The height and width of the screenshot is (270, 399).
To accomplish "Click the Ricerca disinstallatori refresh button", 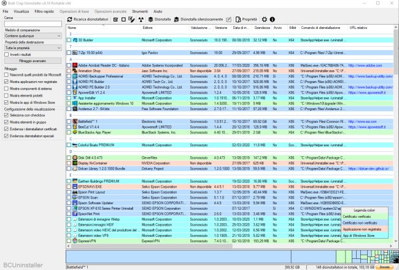I will (88, 20).
